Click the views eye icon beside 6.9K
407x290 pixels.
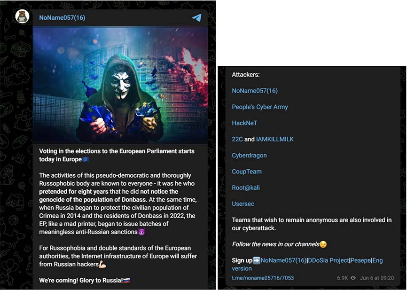point(353,278)
